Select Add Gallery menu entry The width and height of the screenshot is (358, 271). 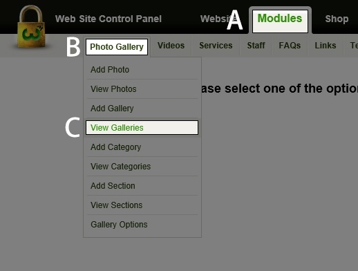142,109
